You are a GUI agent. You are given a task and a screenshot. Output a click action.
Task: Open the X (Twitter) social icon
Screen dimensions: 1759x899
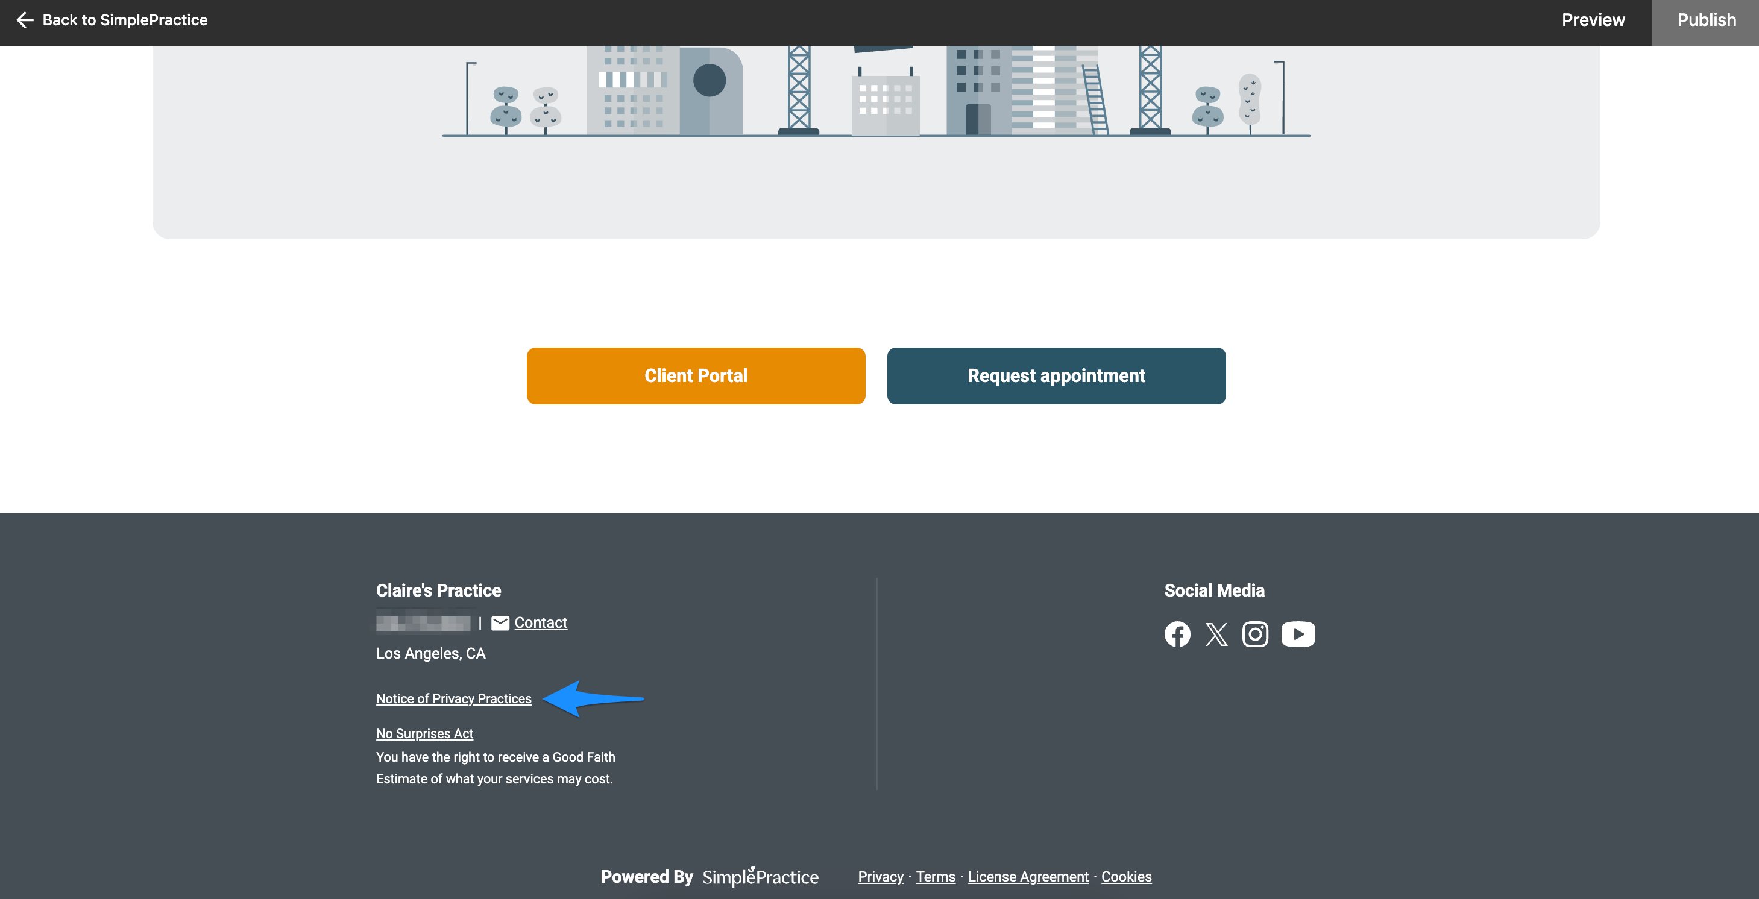pos(1216,634)
